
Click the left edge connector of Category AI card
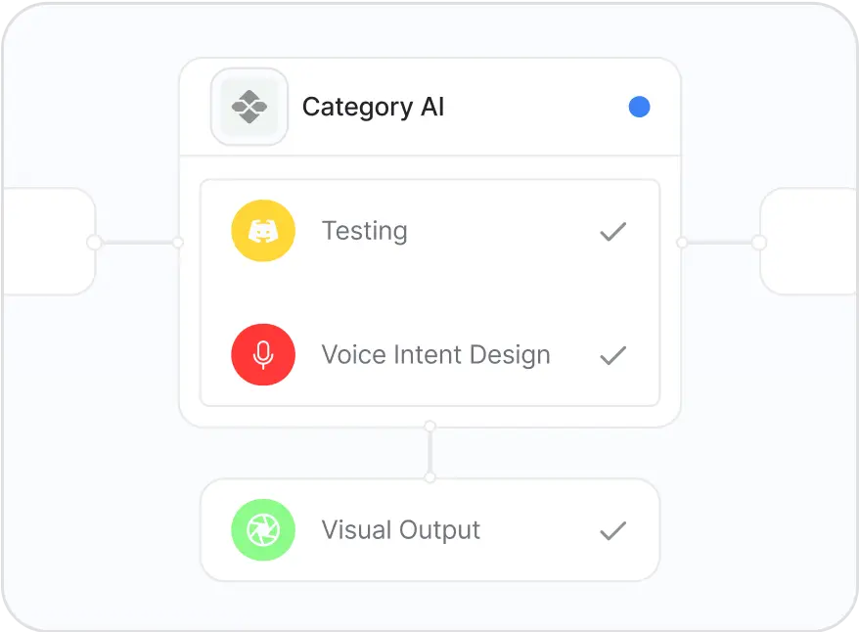click(178, 242)
